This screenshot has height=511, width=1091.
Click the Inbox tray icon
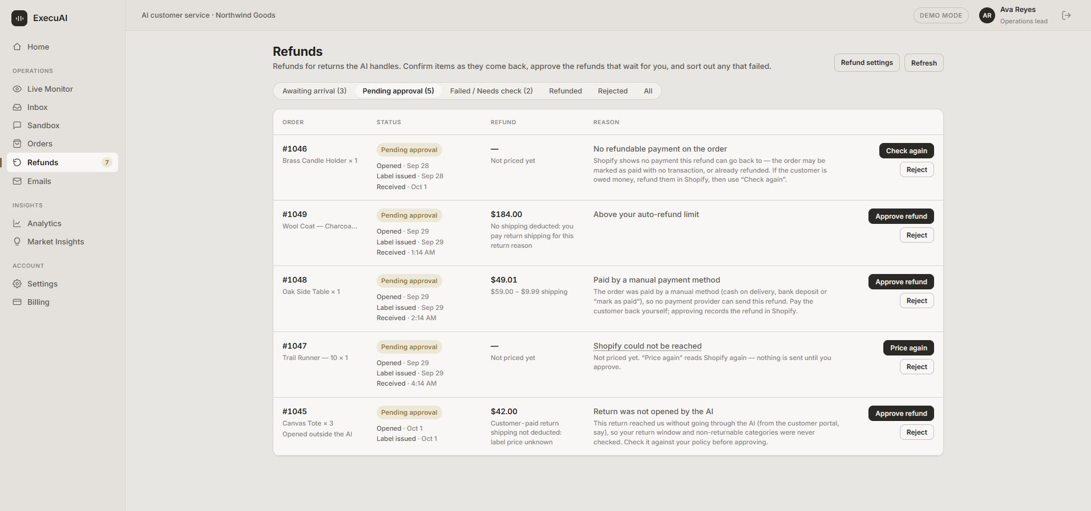click(17, 107)
